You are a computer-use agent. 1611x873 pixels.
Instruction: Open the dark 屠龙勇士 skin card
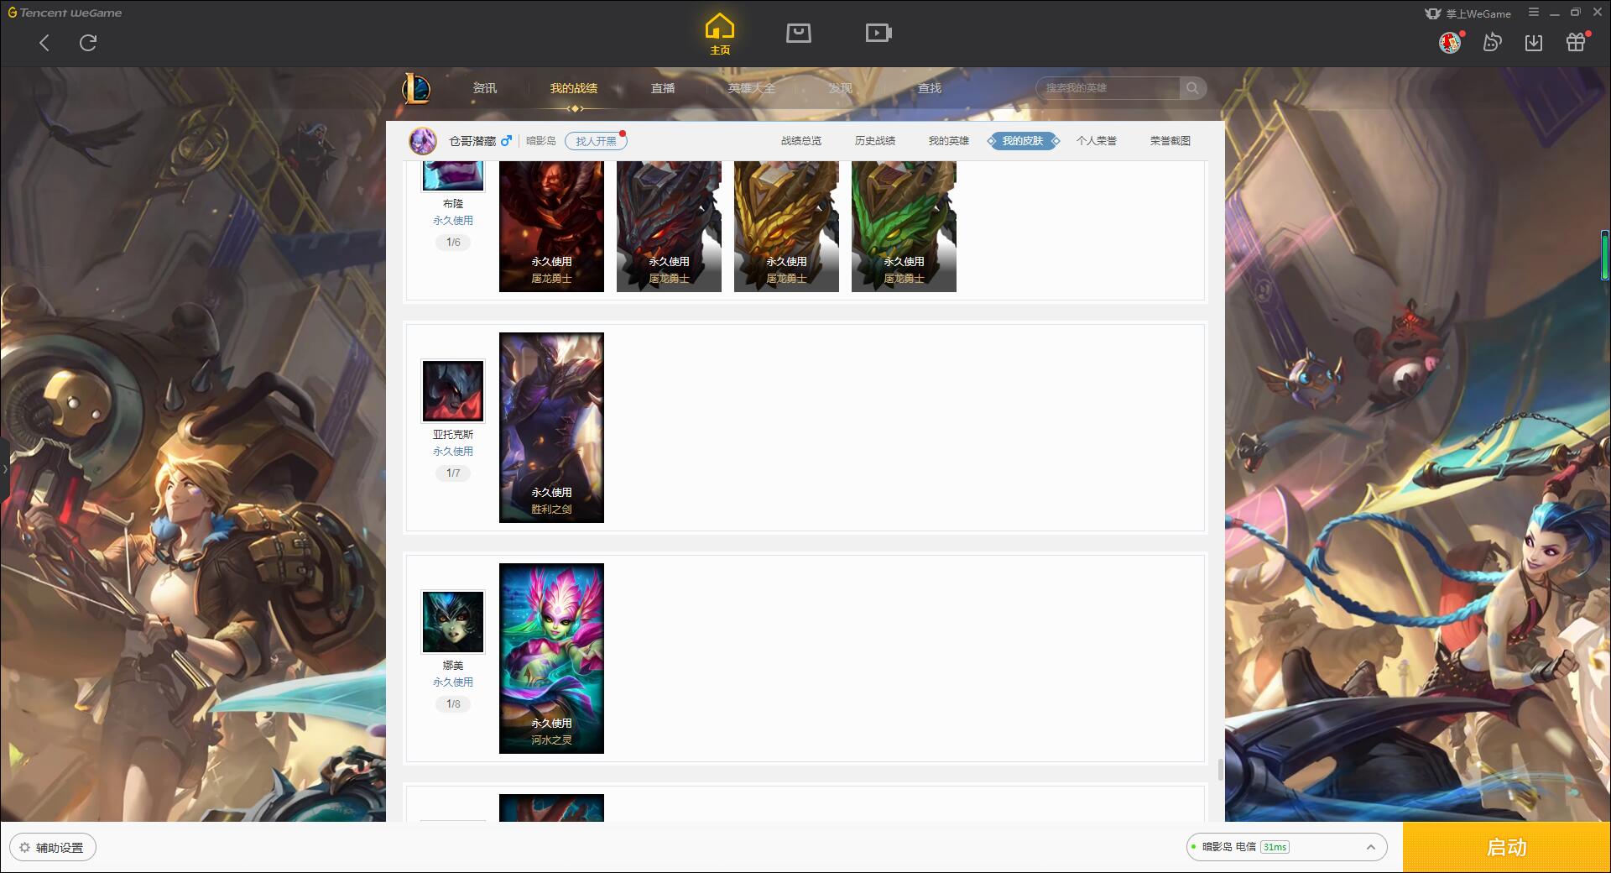[x=669, y=227]
